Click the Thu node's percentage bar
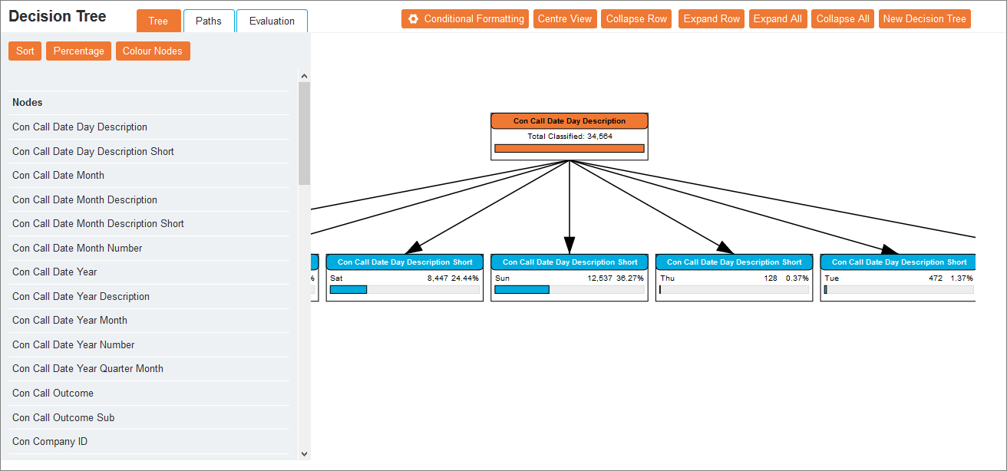1007x471 pixels. [x=734, y=290]
